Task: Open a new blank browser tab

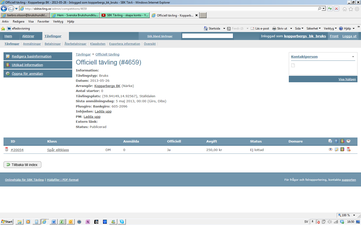Action: [203, 15]
